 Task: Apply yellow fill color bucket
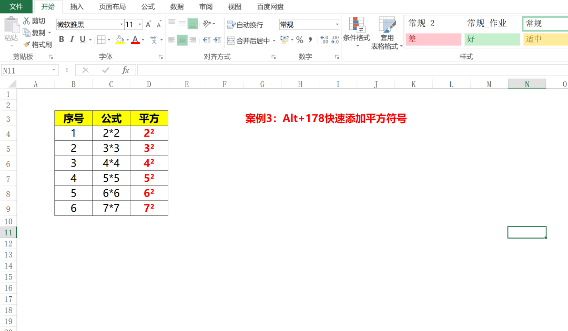pyautogui.click(x=120, y=39)
